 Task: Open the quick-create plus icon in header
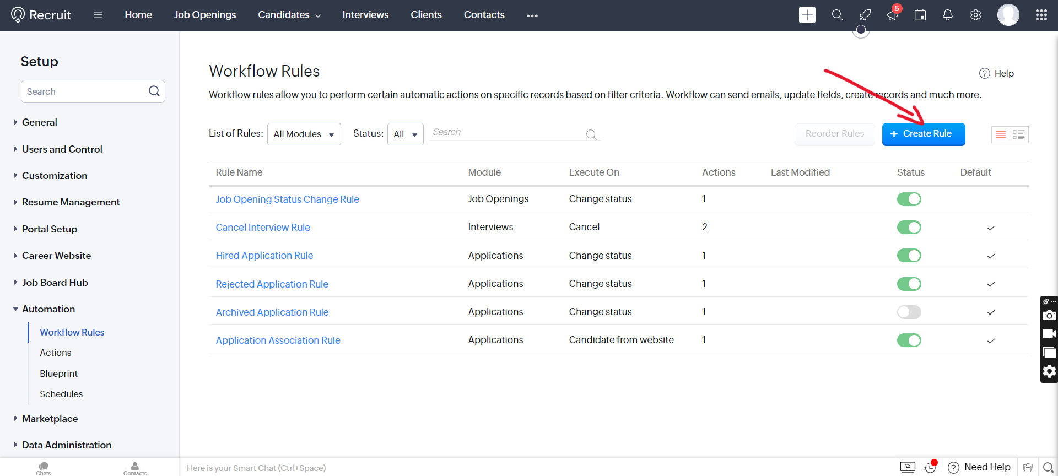807,15
